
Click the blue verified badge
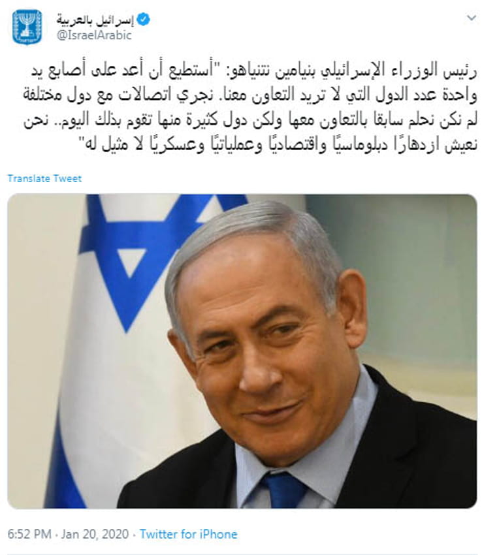(x=143, y=20)
